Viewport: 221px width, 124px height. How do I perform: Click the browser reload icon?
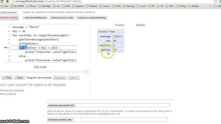[2, 1]
